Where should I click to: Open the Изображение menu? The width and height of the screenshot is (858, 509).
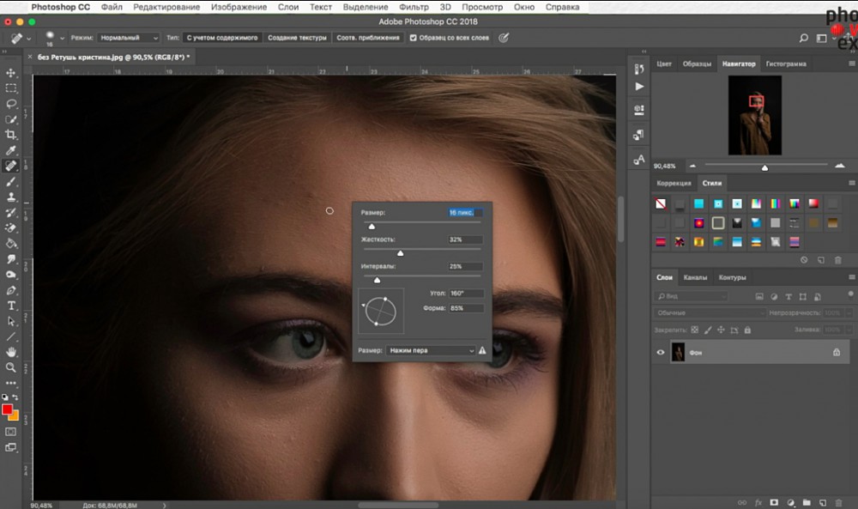[x=239, y=7]
